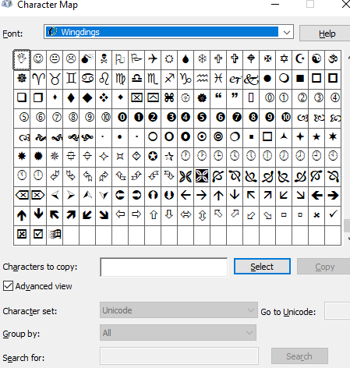350x368 pixels.
Task: Select the water droplet character
Action: [x=186, y=58]
